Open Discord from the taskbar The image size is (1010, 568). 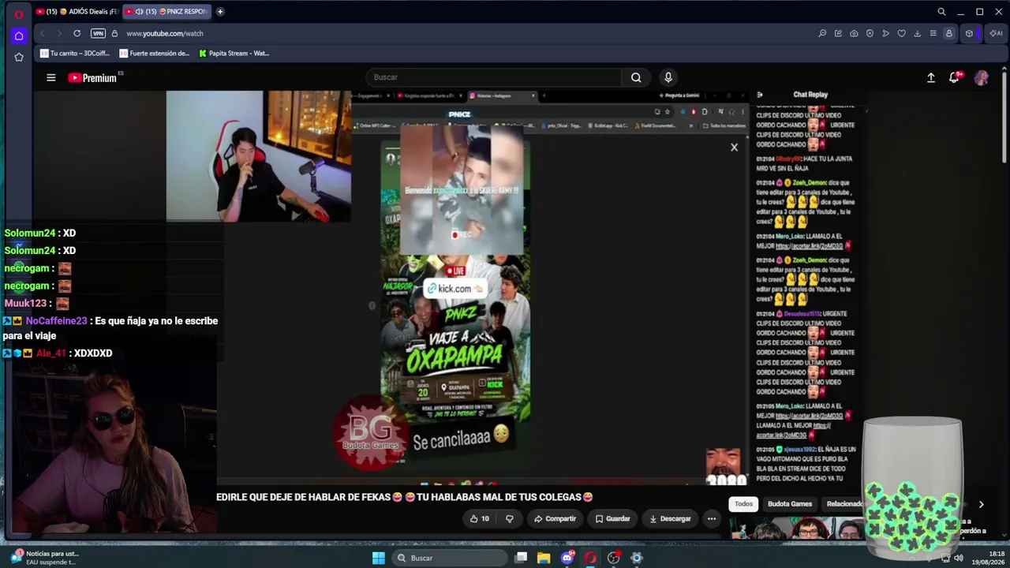click(567, 558)
